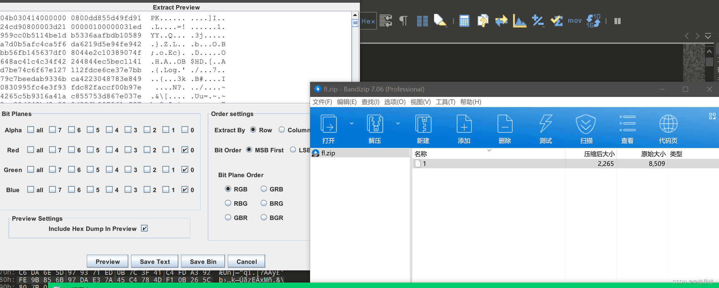Click the yellow-blue convert arrows icon

tap(501, 21)
